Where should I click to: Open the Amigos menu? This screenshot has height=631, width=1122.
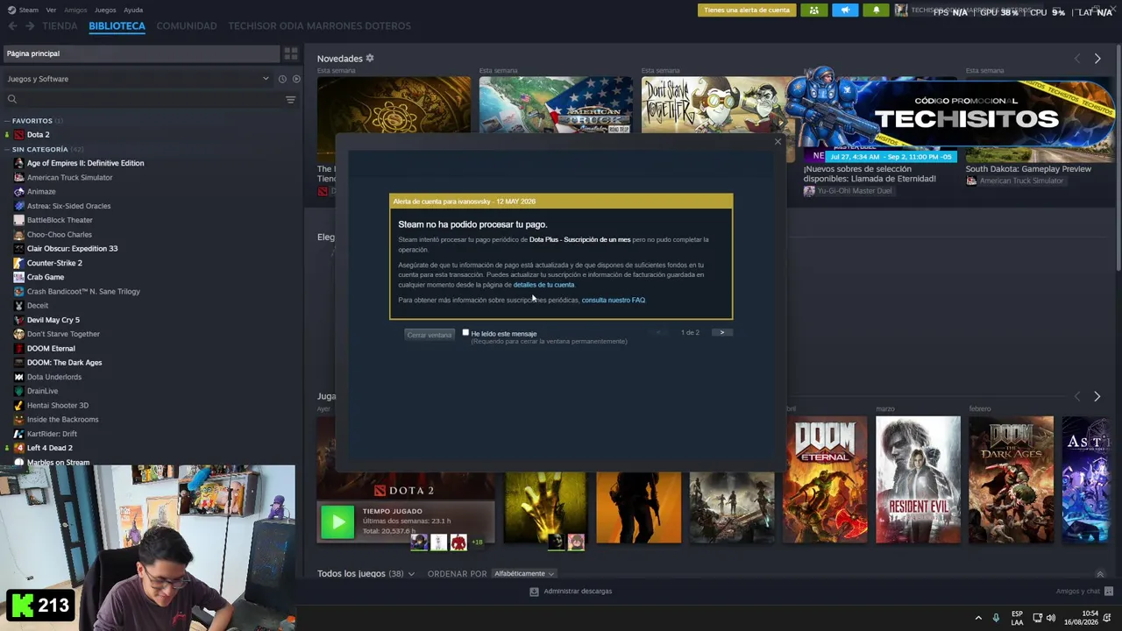pyautogui.click(x=75, y=11)
